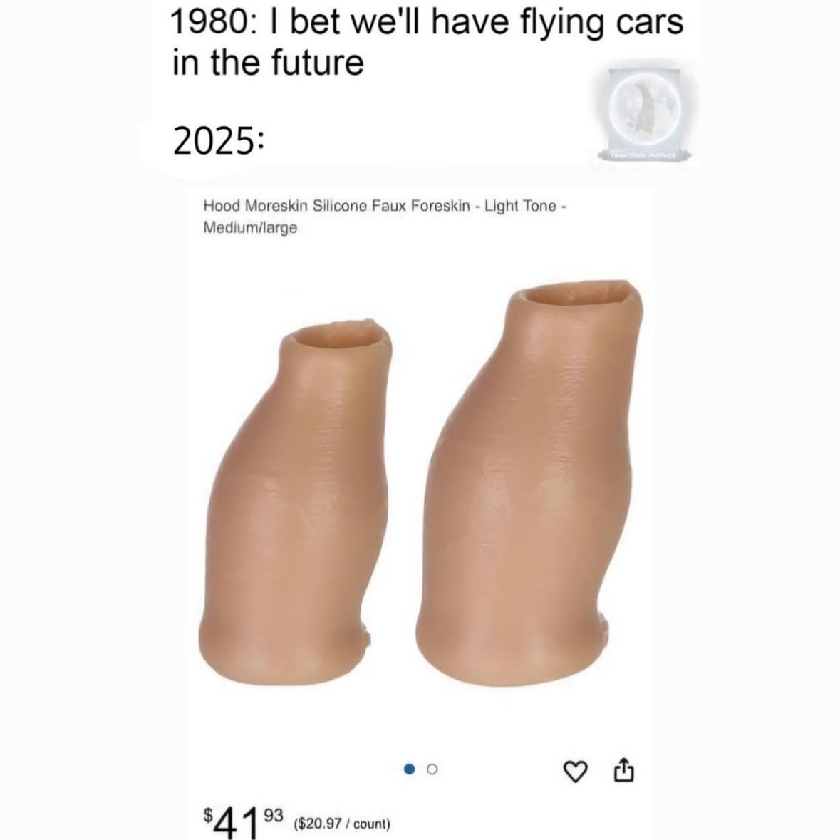The image size is (840, 840).
Task: Open the Hood Moreskin Silicone product title
Action: (385, 217)
